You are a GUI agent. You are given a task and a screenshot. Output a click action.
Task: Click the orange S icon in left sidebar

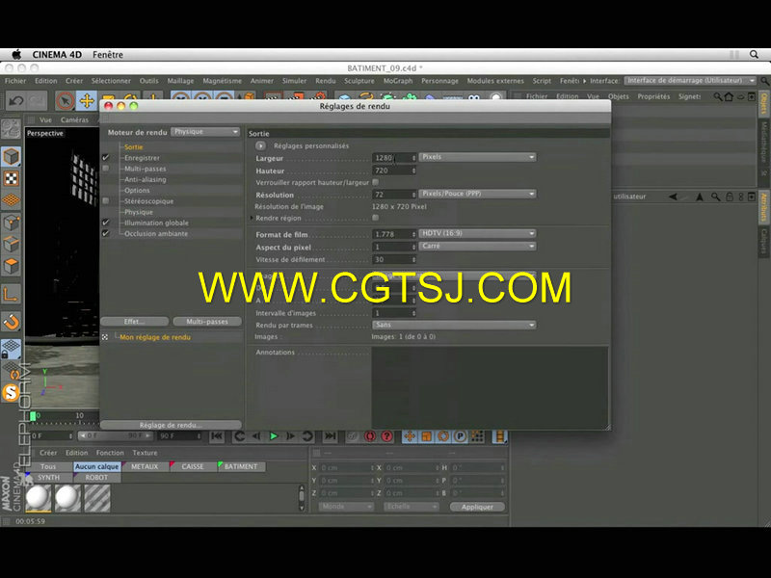click(11, 393)
